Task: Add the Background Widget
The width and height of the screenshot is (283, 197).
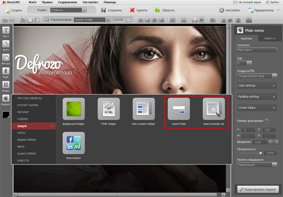Action: click(74, 110)
